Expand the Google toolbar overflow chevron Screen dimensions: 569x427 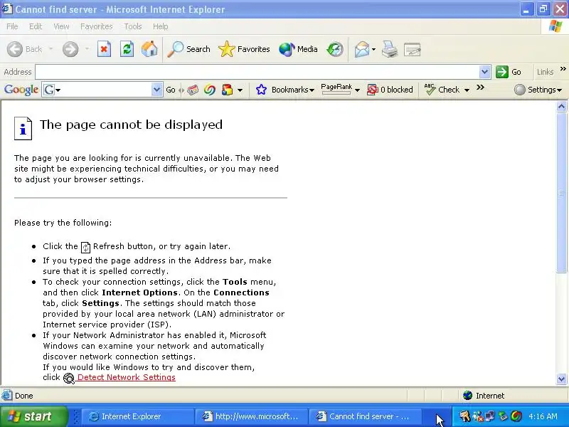point(480,87)
